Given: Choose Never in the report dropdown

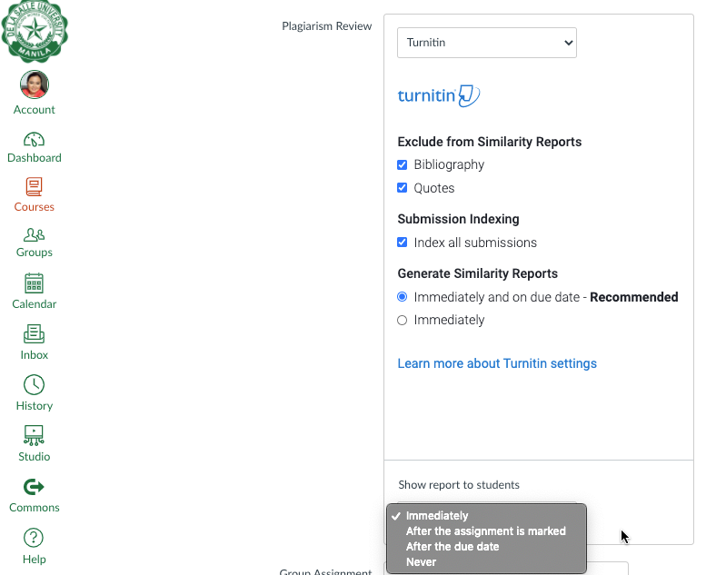Looking at the screenshot, I should [x=486, y=562].
